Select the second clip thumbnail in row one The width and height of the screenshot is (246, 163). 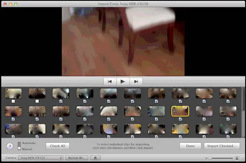coord(37,93)
